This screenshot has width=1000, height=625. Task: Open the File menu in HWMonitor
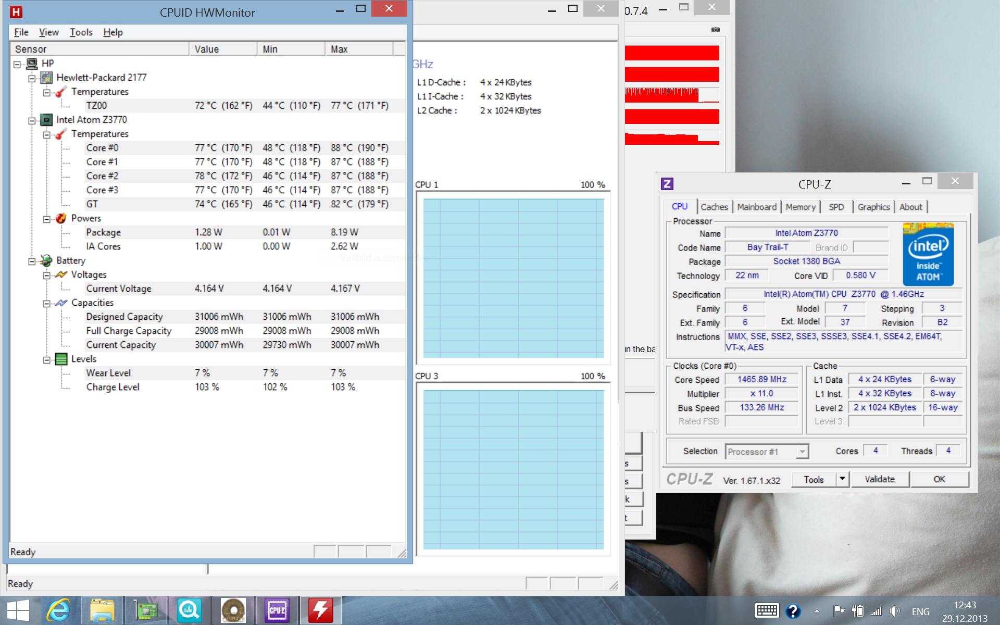coord(21,32)
